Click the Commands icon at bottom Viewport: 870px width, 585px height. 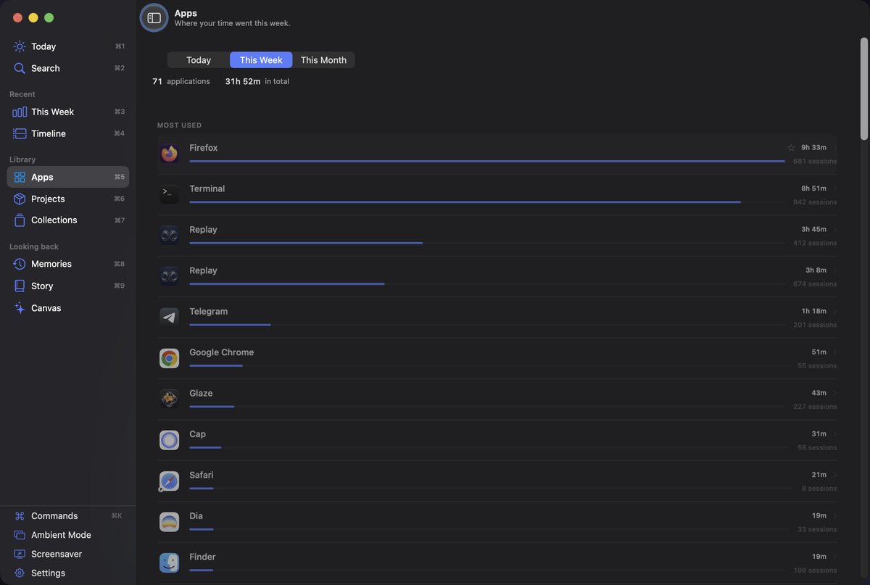click(20, 516)
